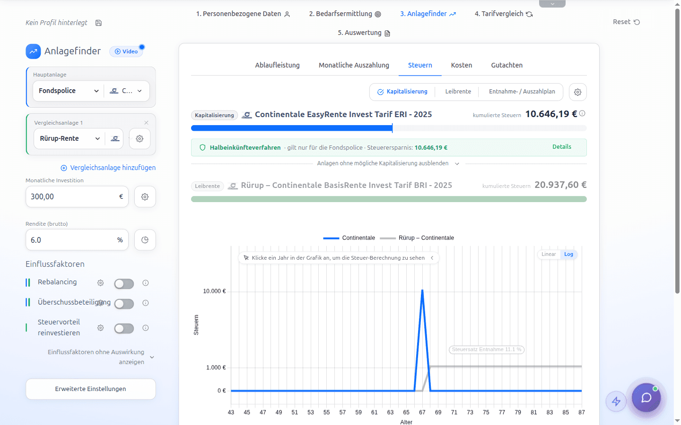This screenshot has height=425, width=681.
Task: Toggle the Überschussbeteiligung switch
Action: tap(124, 304)
